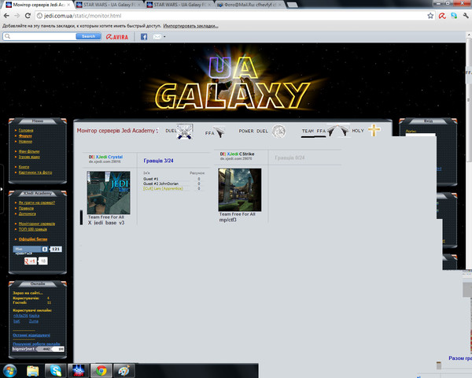Click Гравців 0/24 player count
472x378 pixels.
click(x=289, y=157)
